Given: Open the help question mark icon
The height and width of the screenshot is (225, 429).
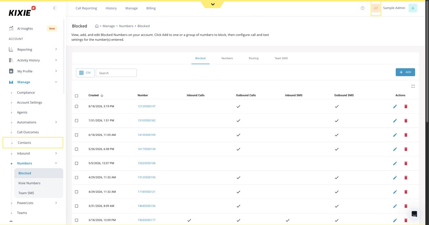Looking at the screenshot, I should [x=363, y=8].
